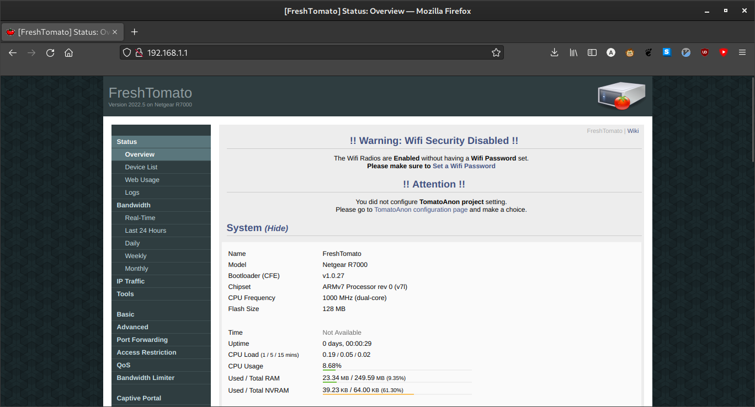Open Device List page
The width and height of the screenshot is (755, 407).
(x=161, y=167)
